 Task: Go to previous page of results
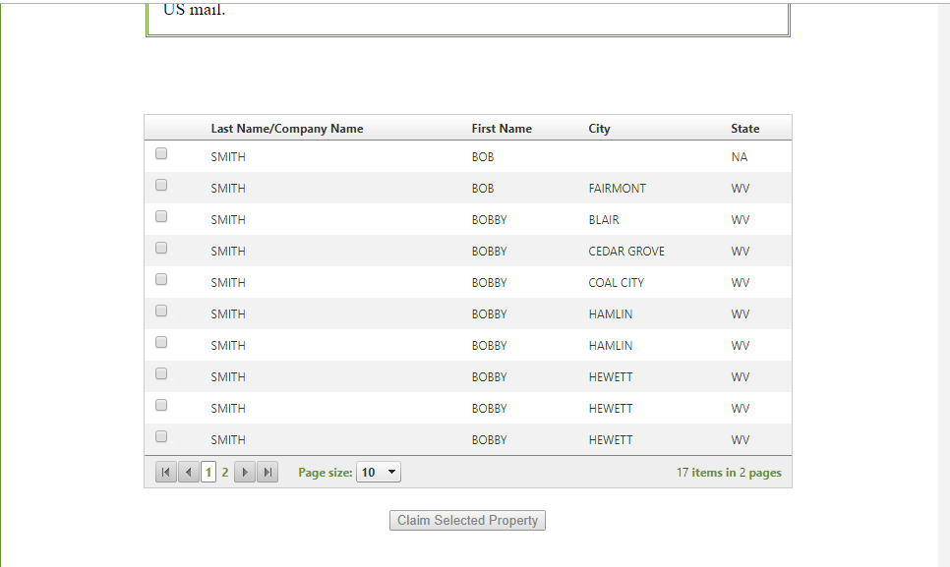pos(189,473)
